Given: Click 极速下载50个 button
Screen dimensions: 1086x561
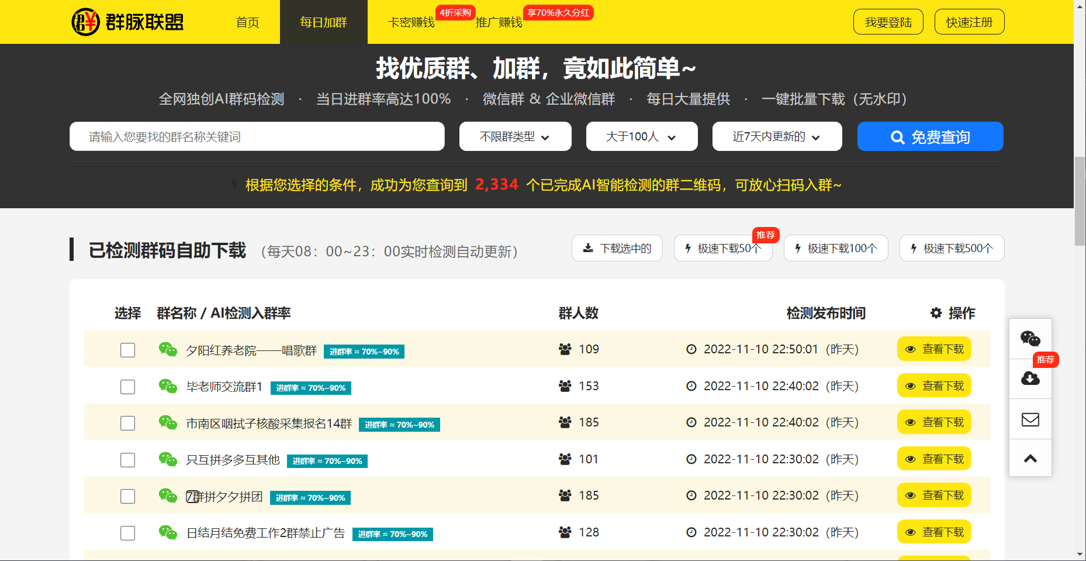Looking at the screenshot, I should pyautogui.click(x=723, y=248).
